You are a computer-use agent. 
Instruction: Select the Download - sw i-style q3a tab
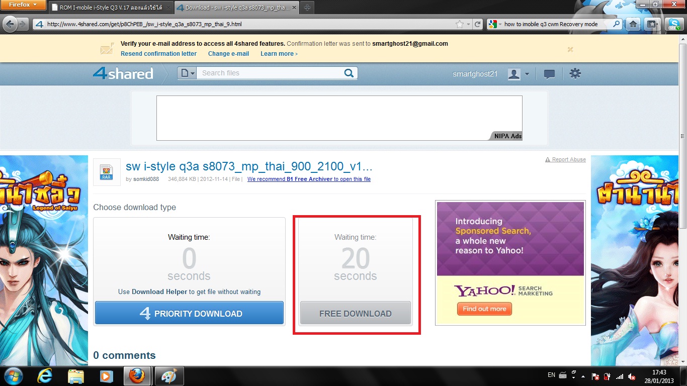[236, 8]
